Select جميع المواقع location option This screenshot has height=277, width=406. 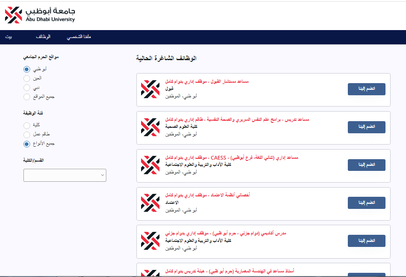(x=27, y=97)
